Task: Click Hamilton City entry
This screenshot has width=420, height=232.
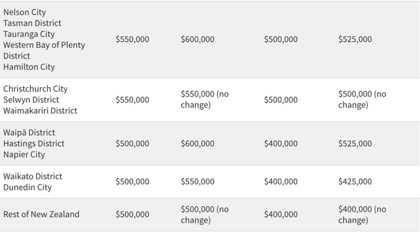Action: pyautogui.click(x=29, y=67)
